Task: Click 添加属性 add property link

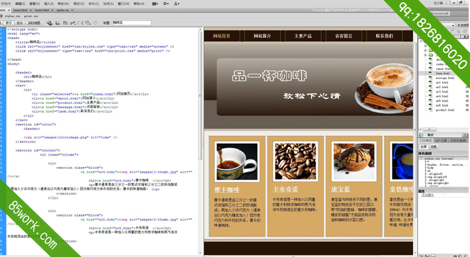Action: click(x=428, y=195)
